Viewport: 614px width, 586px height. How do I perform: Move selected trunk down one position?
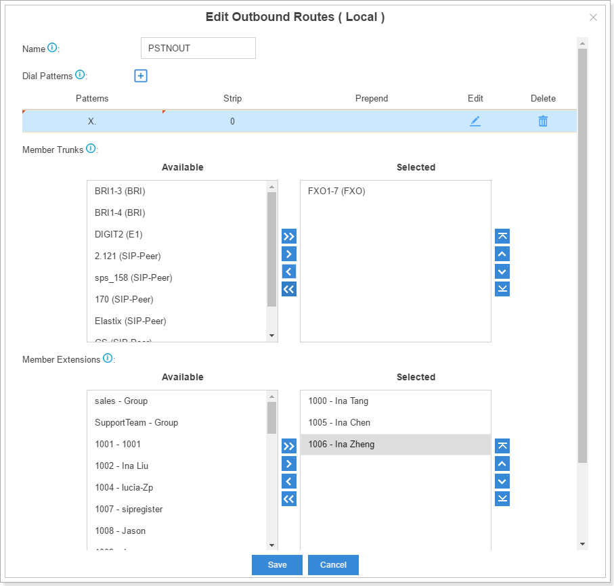click(502, 271)
